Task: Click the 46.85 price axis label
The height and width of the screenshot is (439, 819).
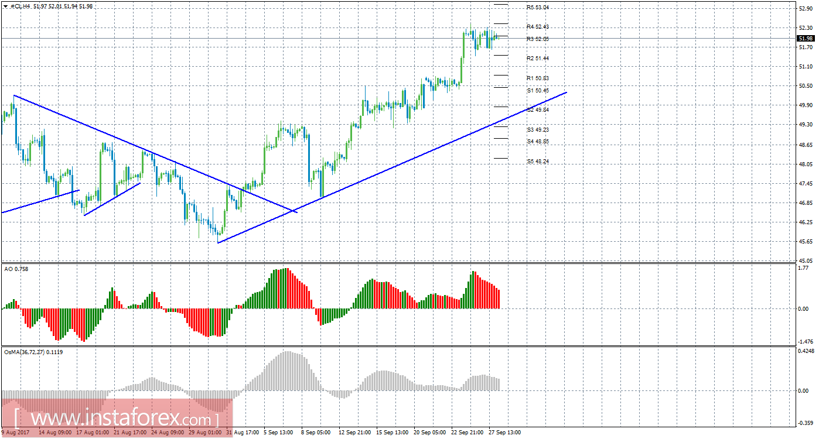Action: [805, 203]
